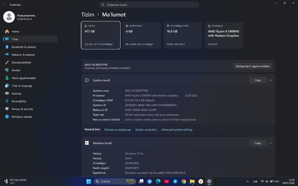
Task: Collapse the Qurilma tavsifi section
Action: click(271, 80)
